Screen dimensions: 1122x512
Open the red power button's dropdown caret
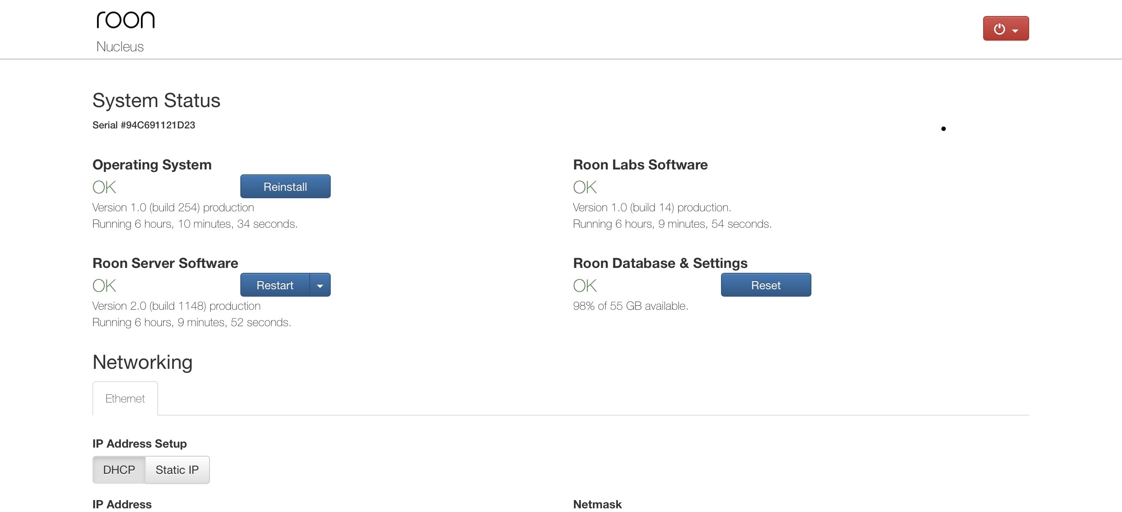(x=1015, y=30)
